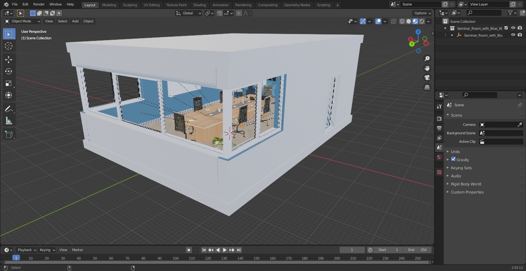Switch to the Shading workspace tab
526x271 pixels.
[x=199, y=5]
